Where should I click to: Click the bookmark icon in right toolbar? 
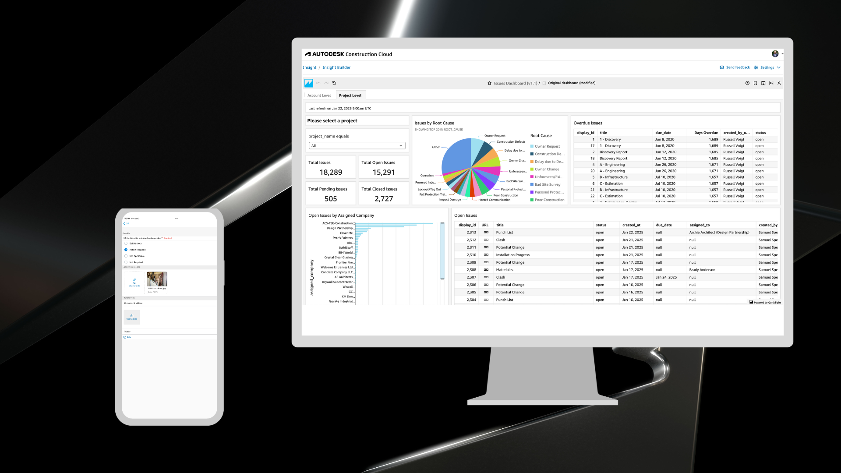[x=755, y=83]
